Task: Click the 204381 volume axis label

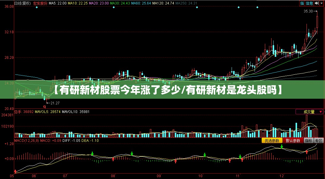Action: (x=7, y=115)
